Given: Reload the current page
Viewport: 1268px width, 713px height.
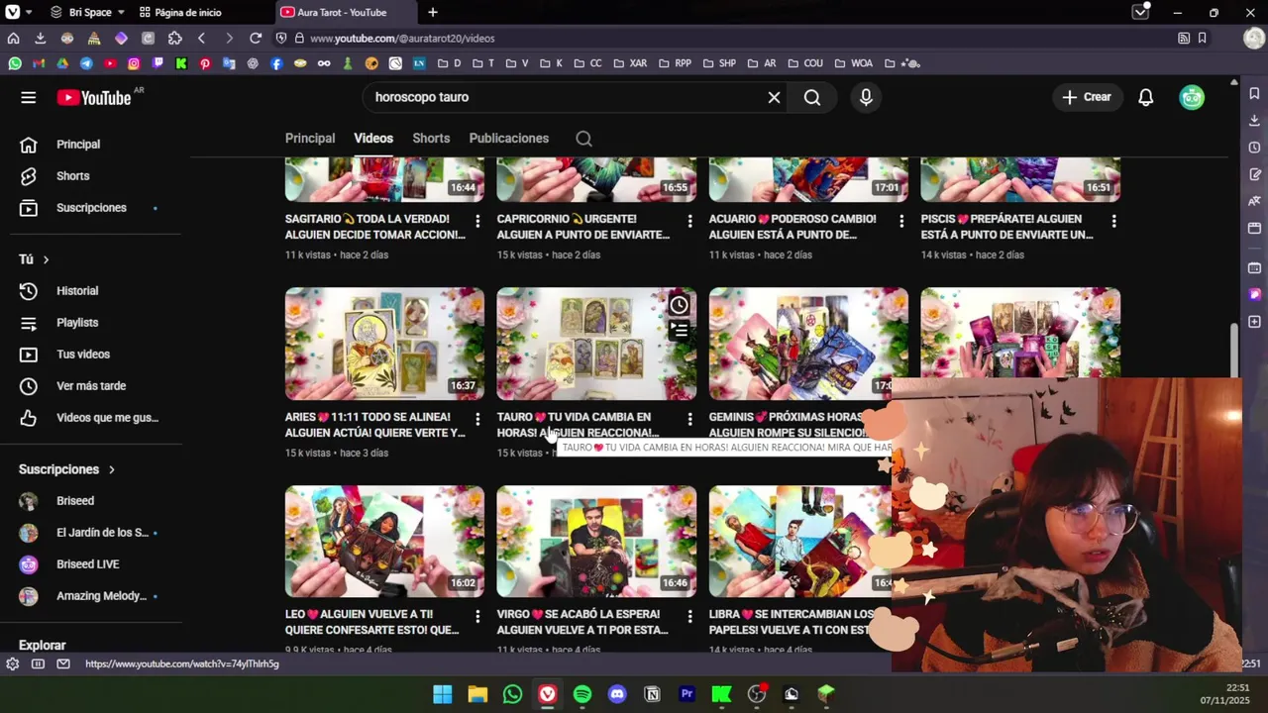Looking at the screenshot, I should (256, 38).
